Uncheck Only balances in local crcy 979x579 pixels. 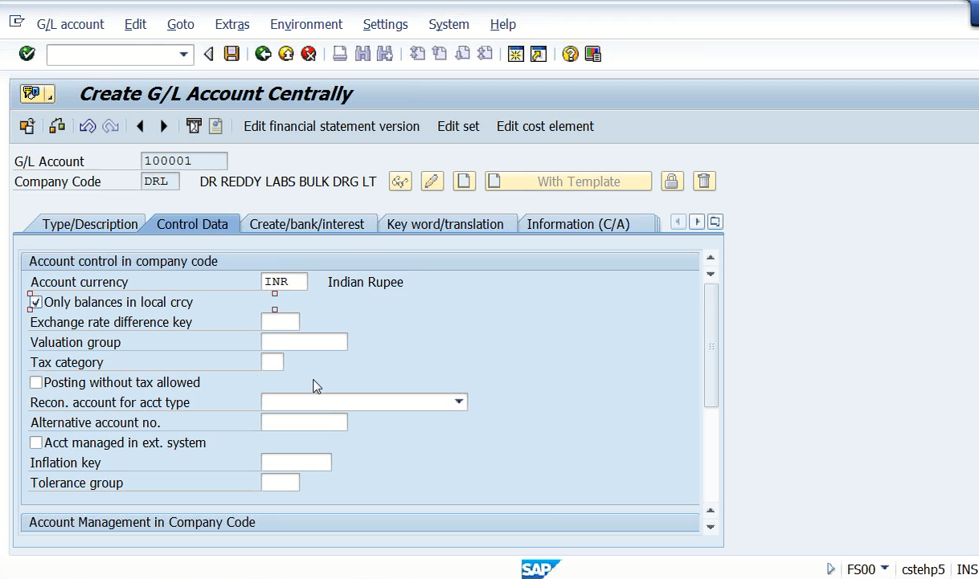[36, 303]
